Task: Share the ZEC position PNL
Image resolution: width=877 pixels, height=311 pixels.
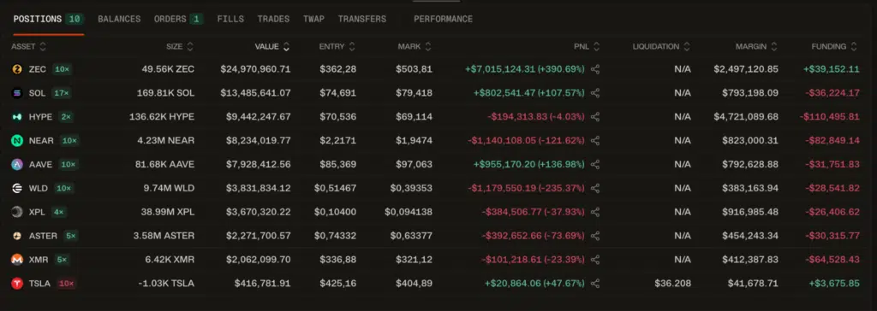Action: (x=595, y=69)
